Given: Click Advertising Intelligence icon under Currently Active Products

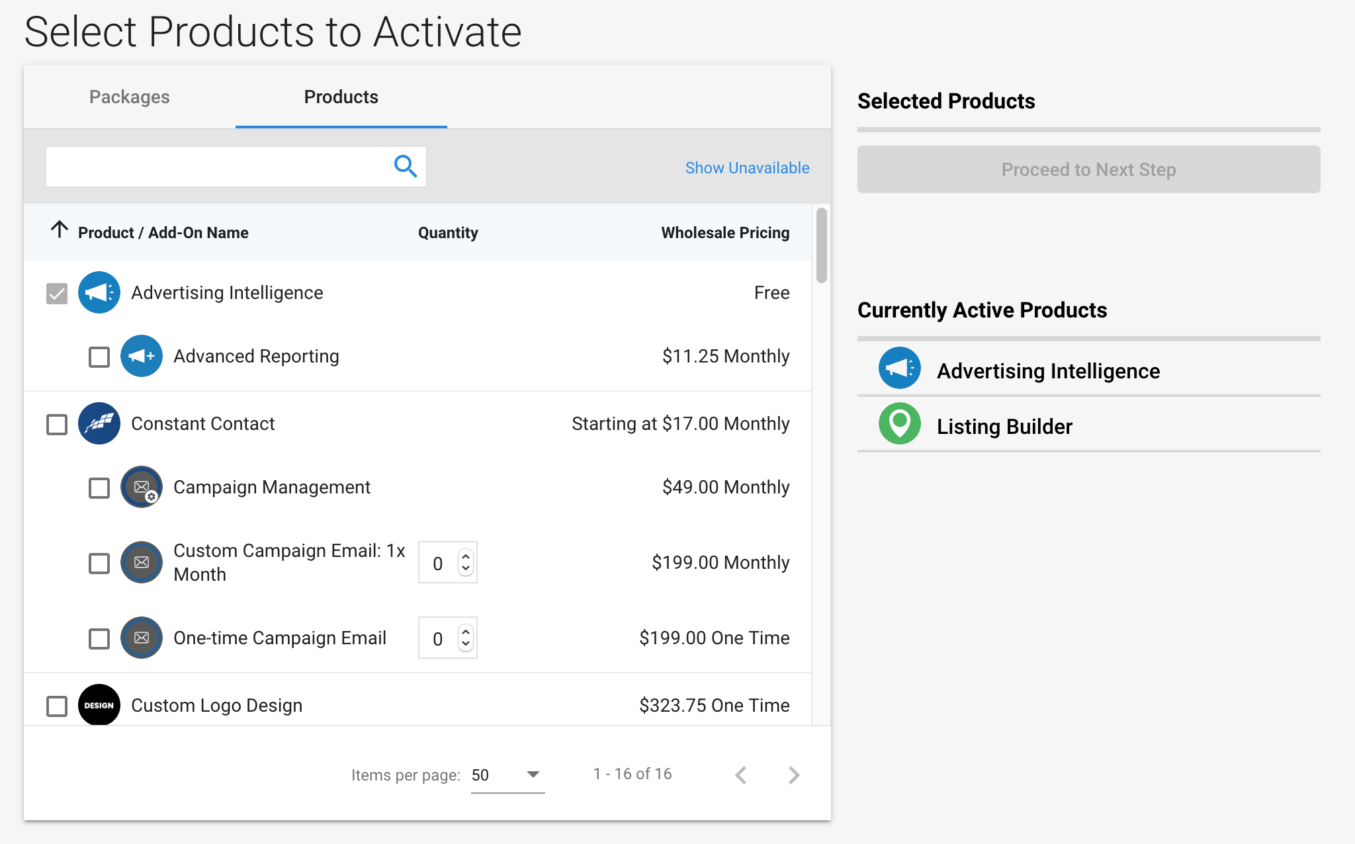Looking at the screenshot, I should (900, 368).
